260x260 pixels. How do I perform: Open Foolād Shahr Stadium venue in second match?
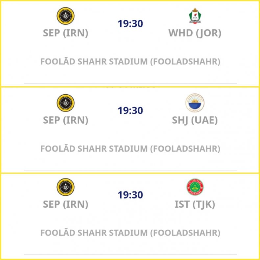click(130, 149)
